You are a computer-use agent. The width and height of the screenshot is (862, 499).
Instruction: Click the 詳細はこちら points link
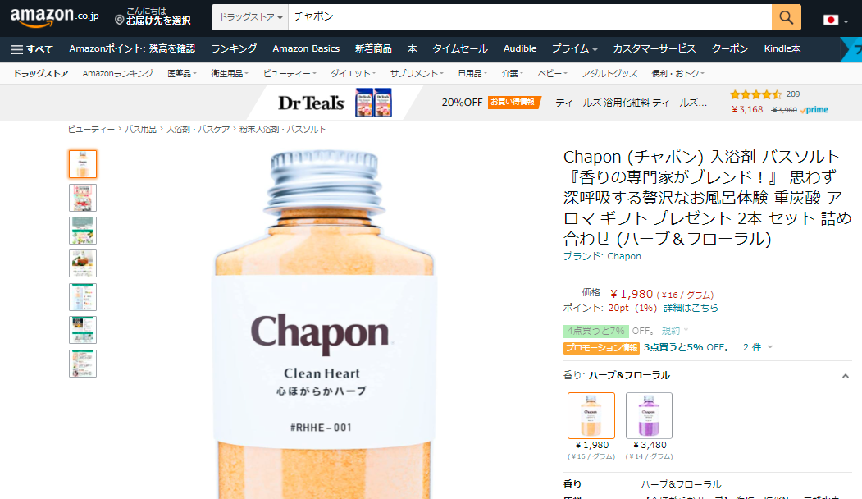691,308
